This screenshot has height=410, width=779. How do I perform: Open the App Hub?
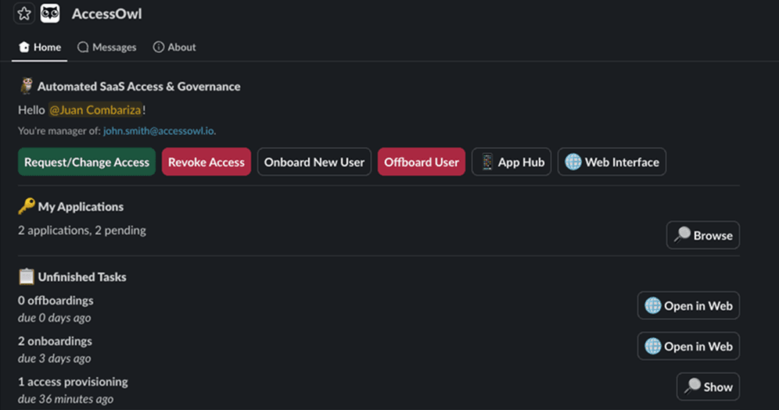coord(512,162)
